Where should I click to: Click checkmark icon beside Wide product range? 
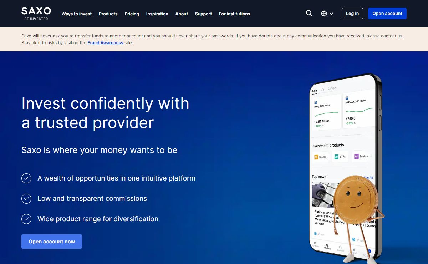coord(26,219)
